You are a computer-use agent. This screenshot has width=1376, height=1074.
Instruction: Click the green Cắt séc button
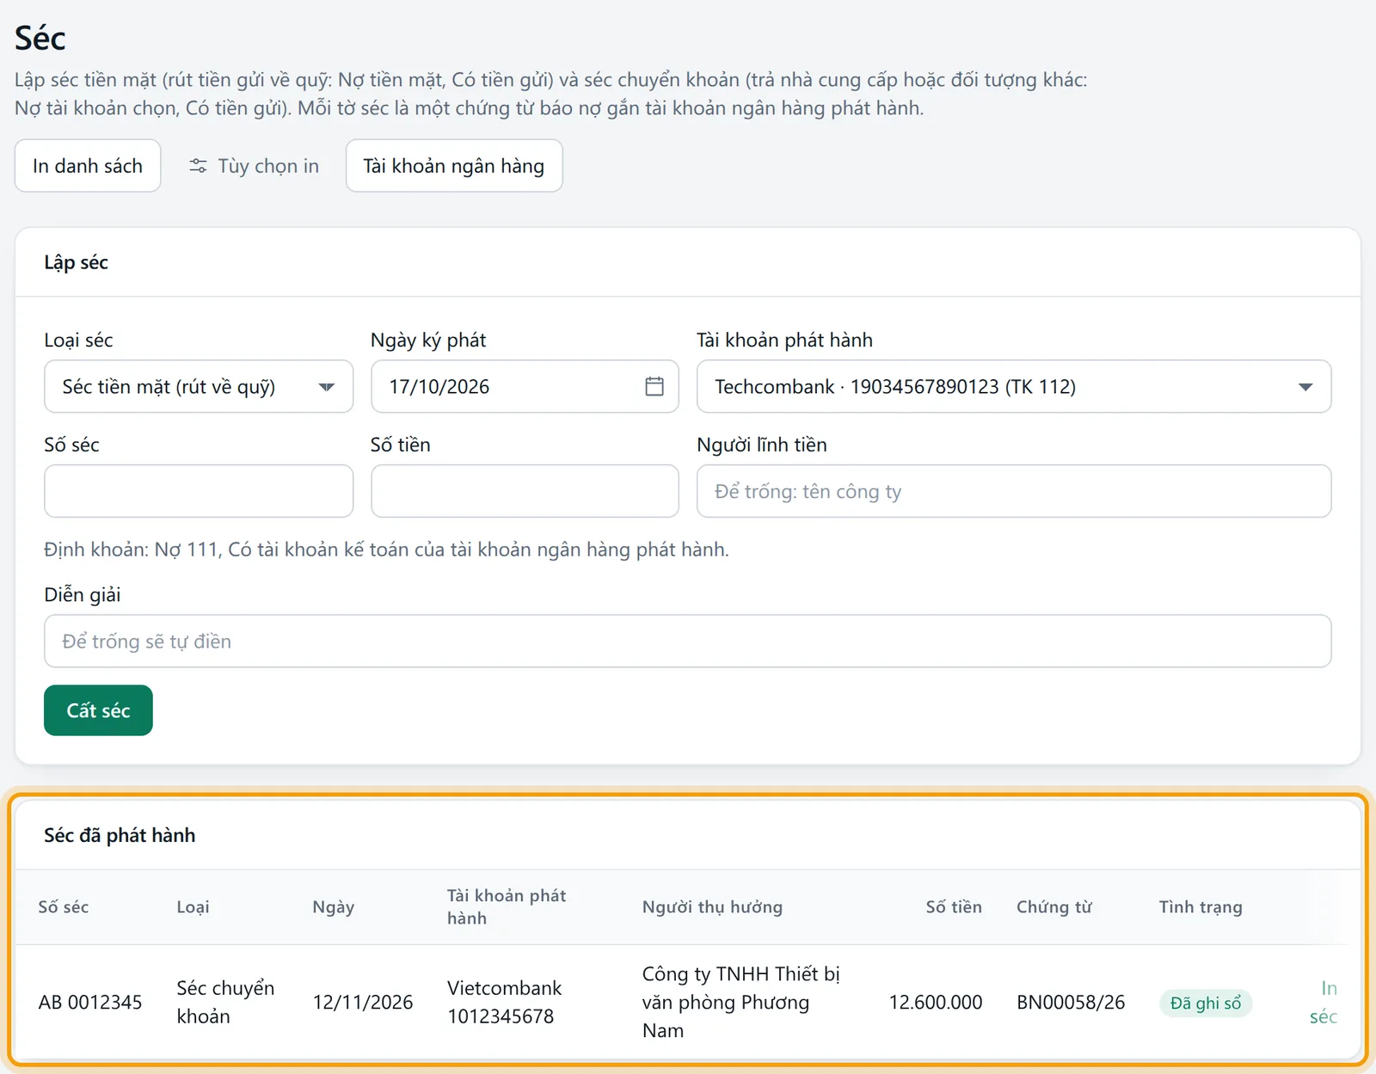98,710
